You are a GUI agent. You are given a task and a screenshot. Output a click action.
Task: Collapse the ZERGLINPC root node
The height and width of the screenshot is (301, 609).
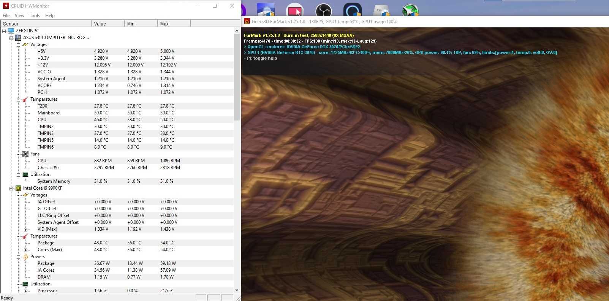4,31
